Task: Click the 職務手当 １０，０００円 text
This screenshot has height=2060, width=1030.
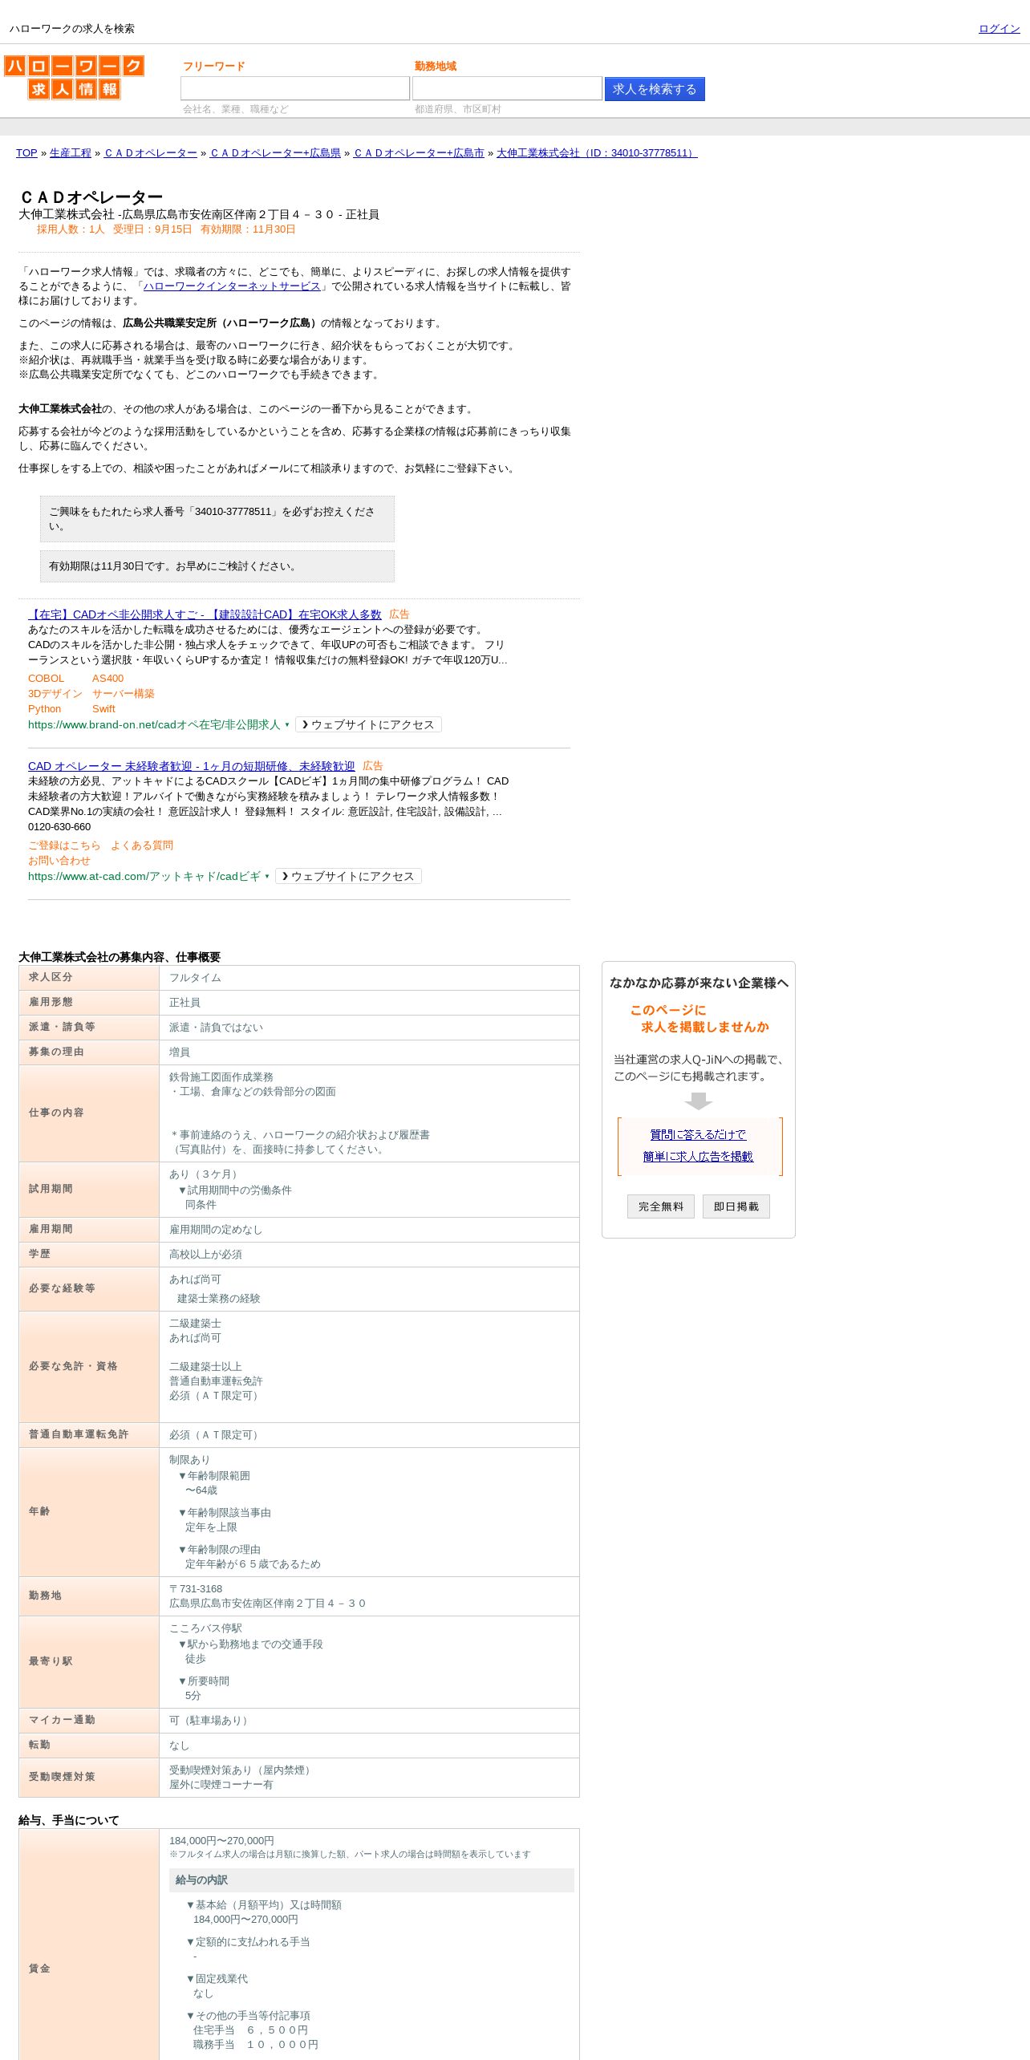Action: (x=256, y=2045)
